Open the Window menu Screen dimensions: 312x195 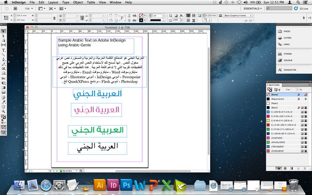click(115, 2)
